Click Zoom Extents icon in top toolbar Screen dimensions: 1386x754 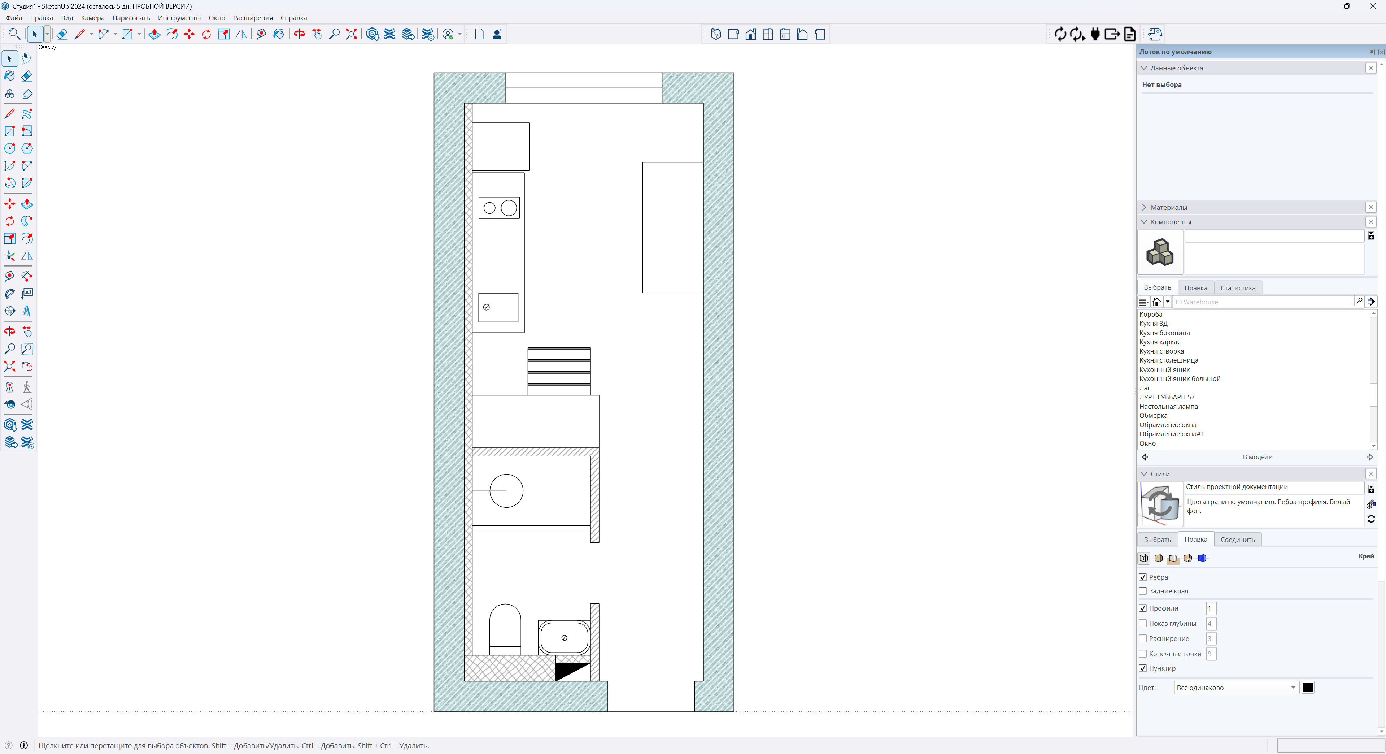(351, 34)
